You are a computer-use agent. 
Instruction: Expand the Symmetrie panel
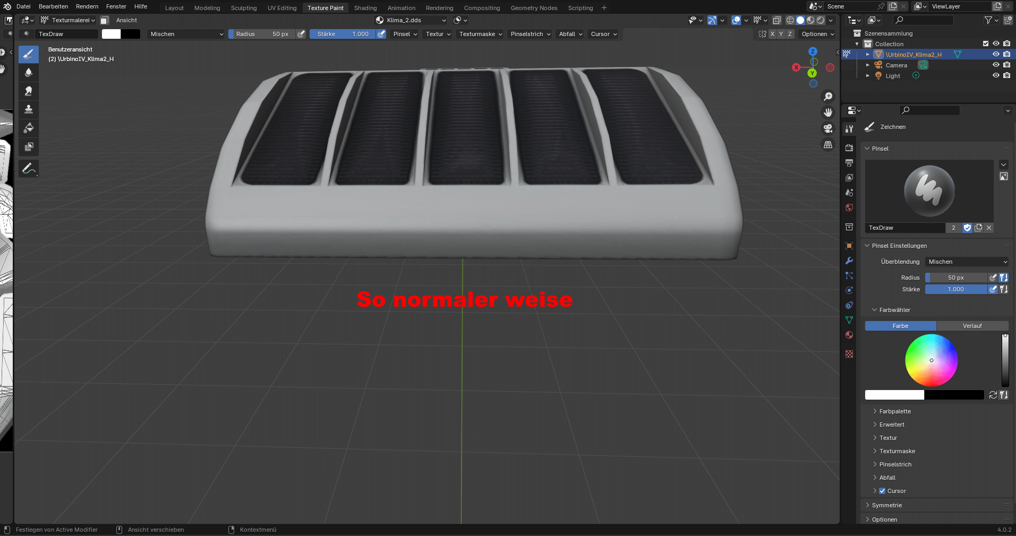tap(886, 505)
